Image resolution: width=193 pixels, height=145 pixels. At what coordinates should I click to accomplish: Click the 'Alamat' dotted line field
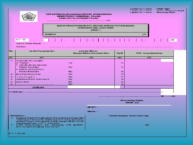click(x=111, y=47)
